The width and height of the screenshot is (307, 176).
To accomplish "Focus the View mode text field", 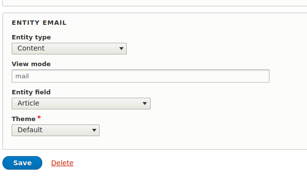I will point(140,76).
